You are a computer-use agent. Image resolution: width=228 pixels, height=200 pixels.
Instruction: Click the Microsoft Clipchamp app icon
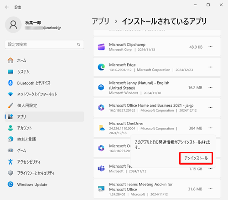pos(101,47)
